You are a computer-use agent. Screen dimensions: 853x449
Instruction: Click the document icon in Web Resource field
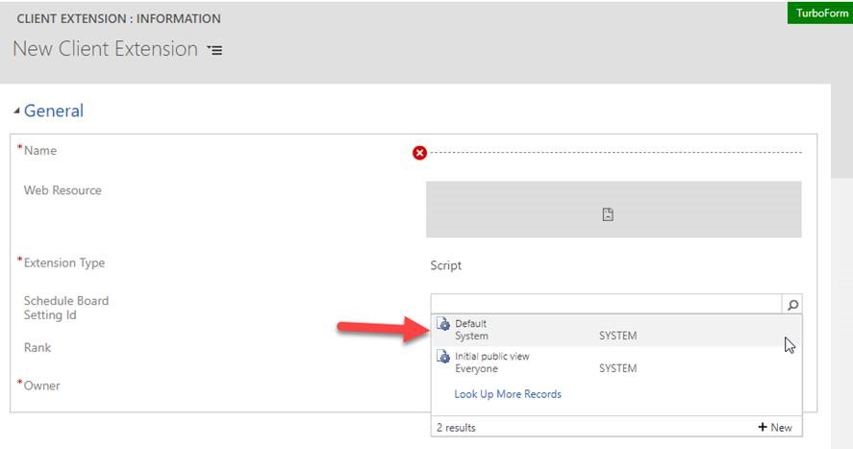click(608, 215)
